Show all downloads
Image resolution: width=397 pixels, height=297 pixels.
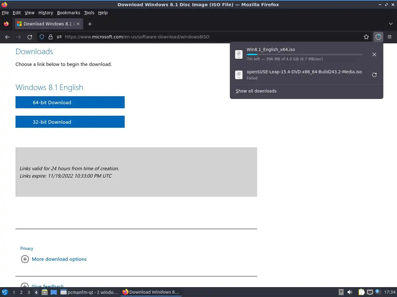coord(256,91)
